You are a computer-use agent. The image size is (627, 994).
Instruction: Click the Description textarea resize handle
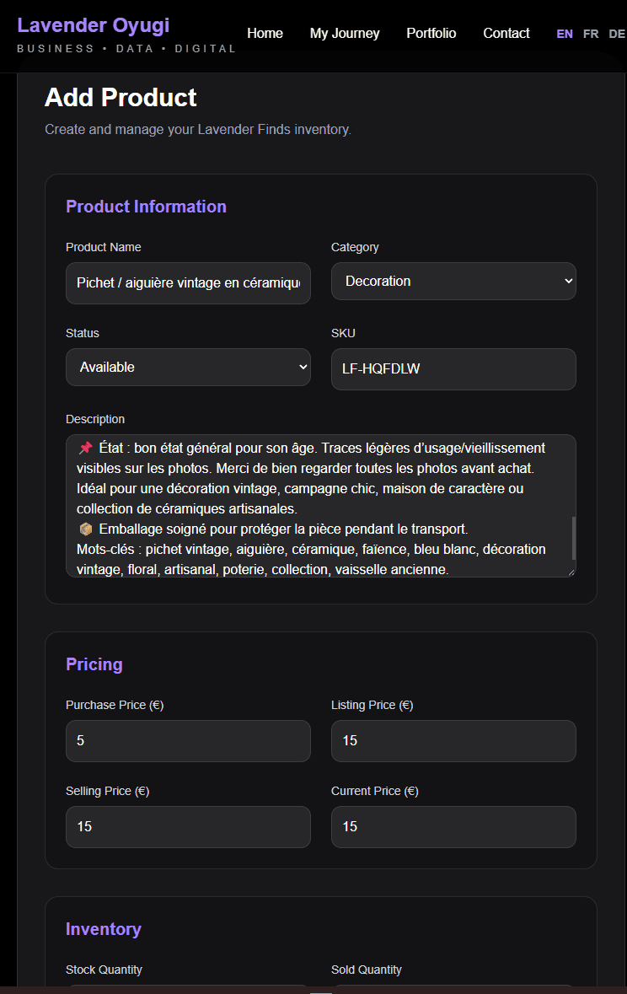(x=571, y=572)
